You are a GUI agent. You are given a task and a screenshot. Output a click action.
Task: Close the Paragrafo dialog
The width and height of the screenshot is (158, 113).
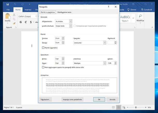pos(116,7)
